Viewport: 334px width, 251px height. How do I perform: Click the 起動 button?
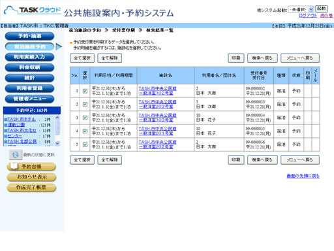tap(322, 9)
